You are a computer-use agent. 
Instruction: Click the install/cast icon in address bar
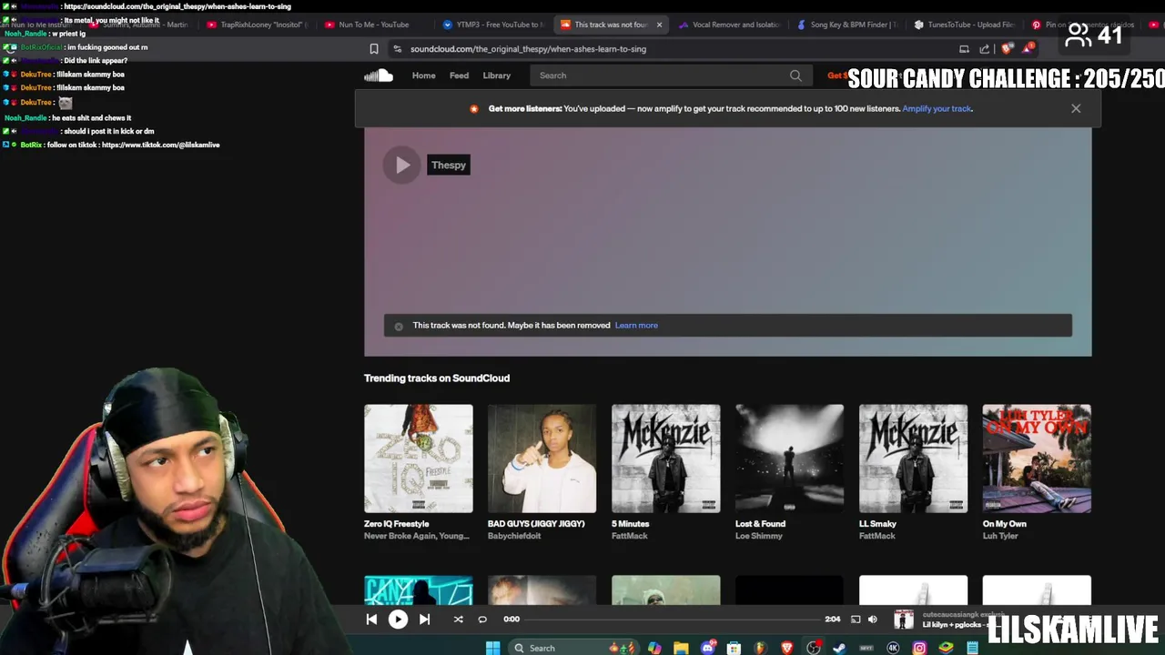[964, 49]
